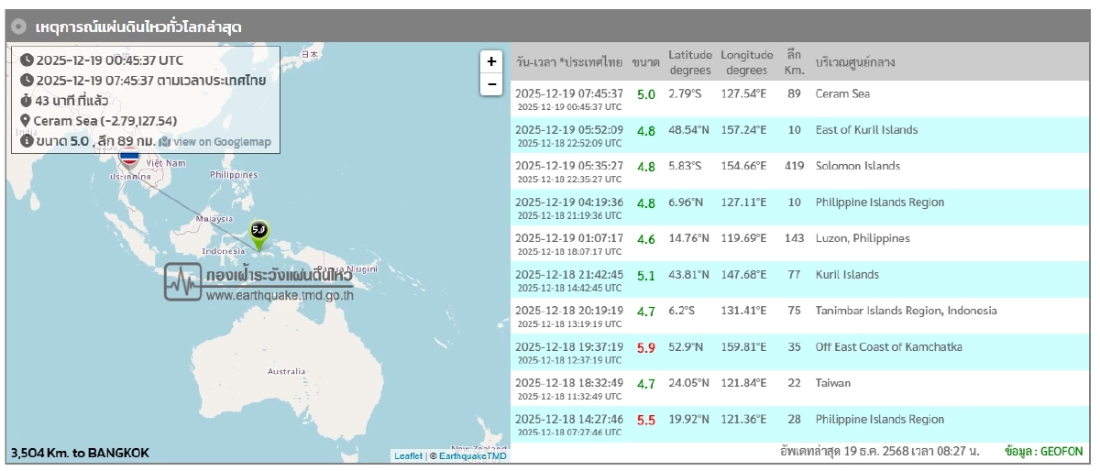Click the info icon beside magnitude 5.0 in popup
The image size is (1100, 471).
click(26, 141)
